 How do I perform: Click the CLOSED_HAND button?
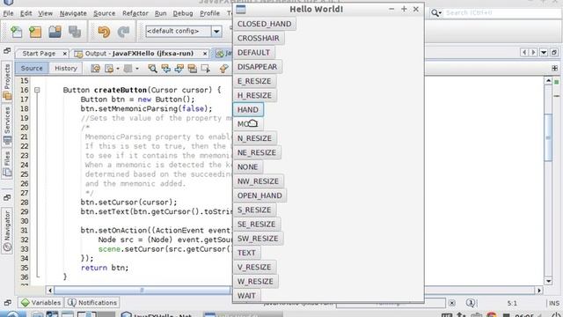[x=264, y=24]
